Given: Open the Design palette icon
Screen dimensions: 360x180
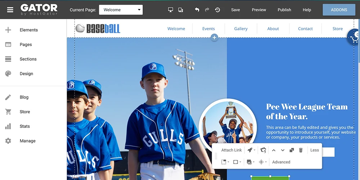Looking at the screenshot, I should pos(8,73).
